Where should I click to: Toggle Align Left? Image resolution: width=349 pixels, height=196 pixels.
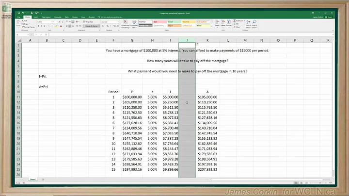pyautogui.click(x=67, y=26)
